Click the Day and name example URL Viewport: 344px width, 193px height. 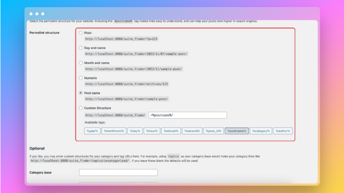(x=136, y=54)
